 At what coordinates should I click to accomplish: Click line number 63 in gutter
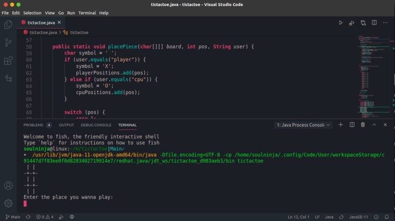(x=29, y=79)
